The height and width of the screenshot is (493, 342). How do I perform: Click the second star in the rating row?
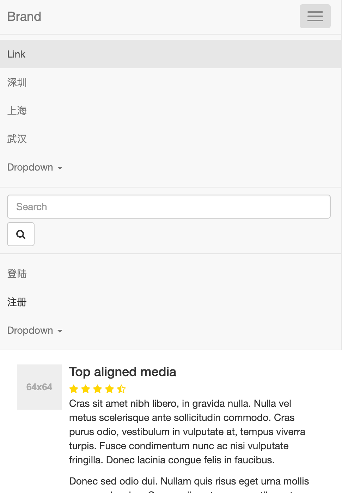point(86,388)
